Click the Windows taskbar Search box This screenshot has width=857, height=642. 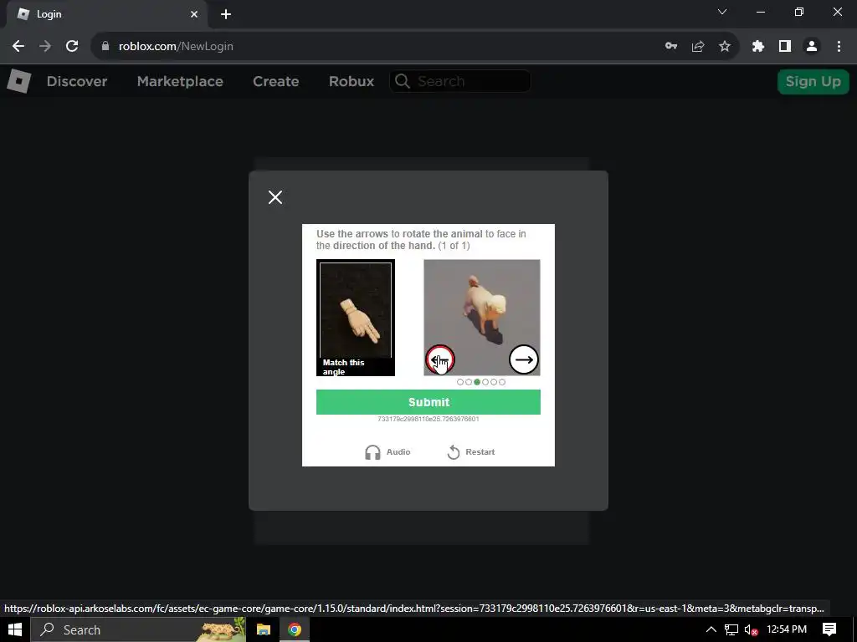pos(138,629)
